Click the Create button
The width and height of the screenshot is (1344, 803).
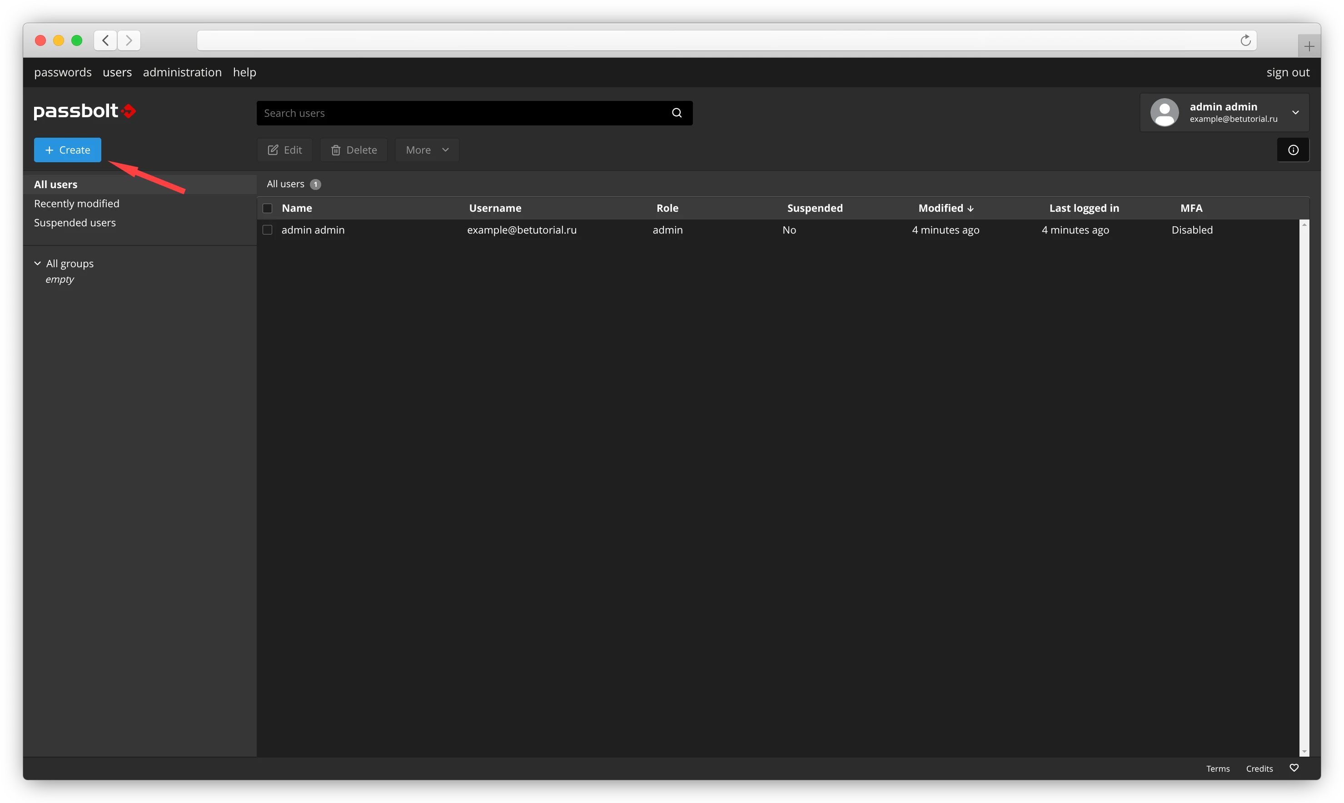(68, 150)
